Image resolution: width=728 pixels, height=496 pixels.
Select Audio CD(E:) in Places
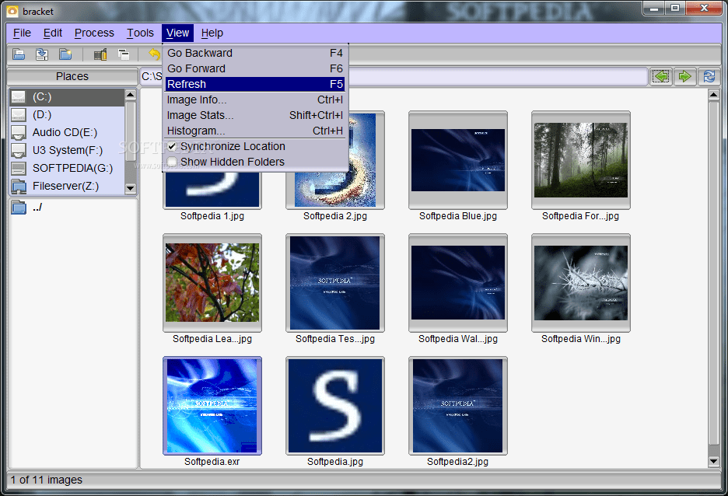[67, 132]
